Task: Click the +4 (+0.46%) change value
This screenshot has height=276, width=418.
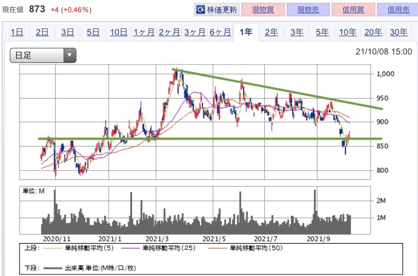Action: [x=71, y=10]
